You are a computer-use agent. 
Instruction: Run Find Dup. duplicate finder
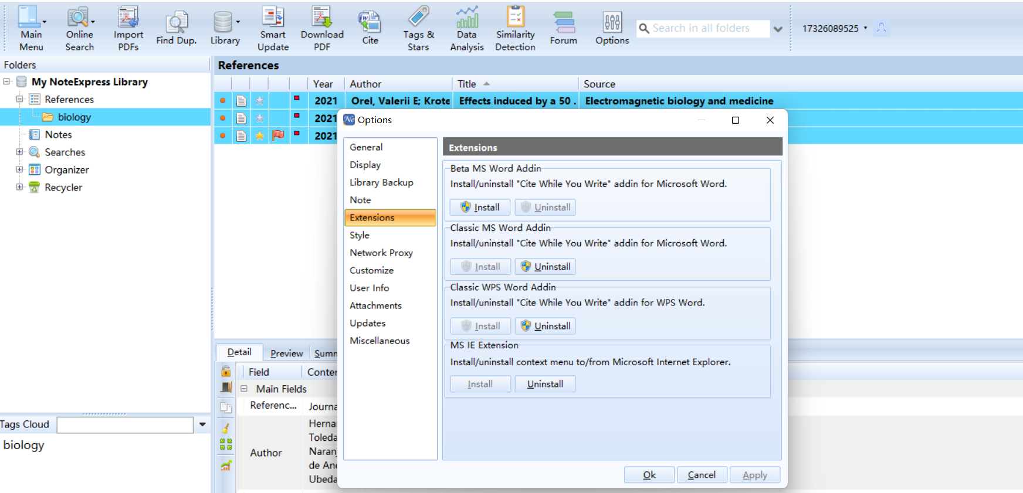pos(176,28)
